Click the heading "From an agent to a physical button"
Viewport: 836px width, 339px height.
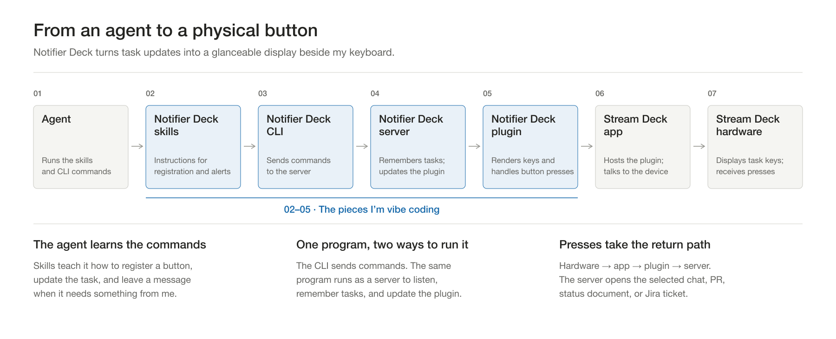coord(176,31)
